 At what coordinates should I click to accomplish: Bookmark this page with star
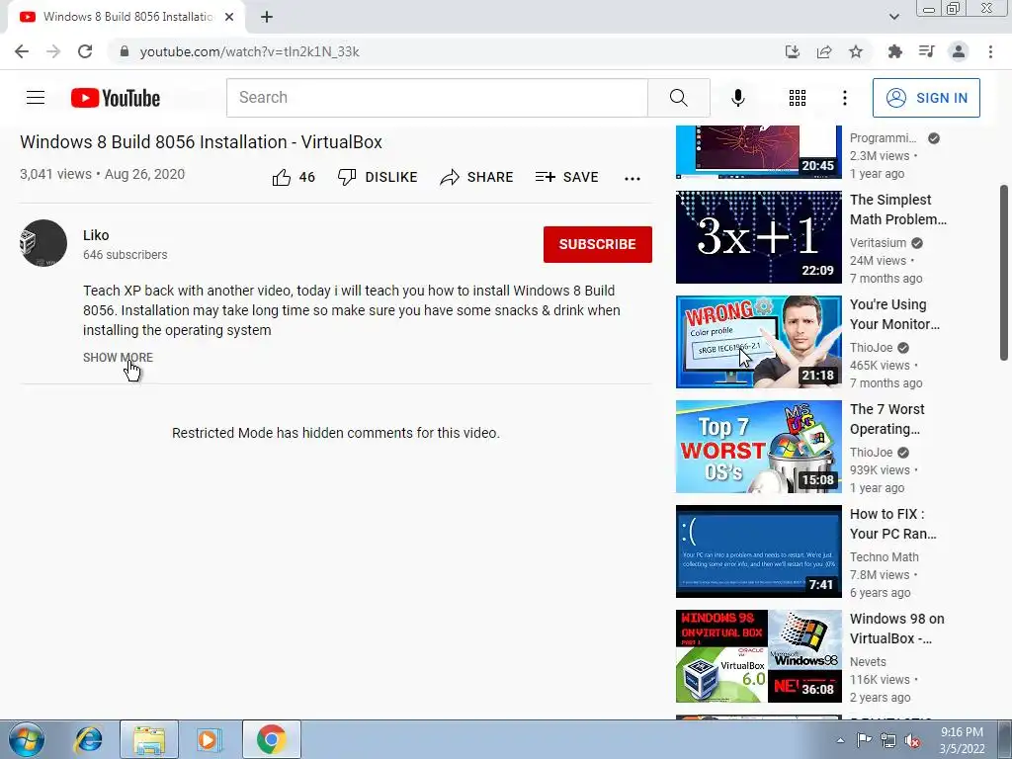point(856,51)
